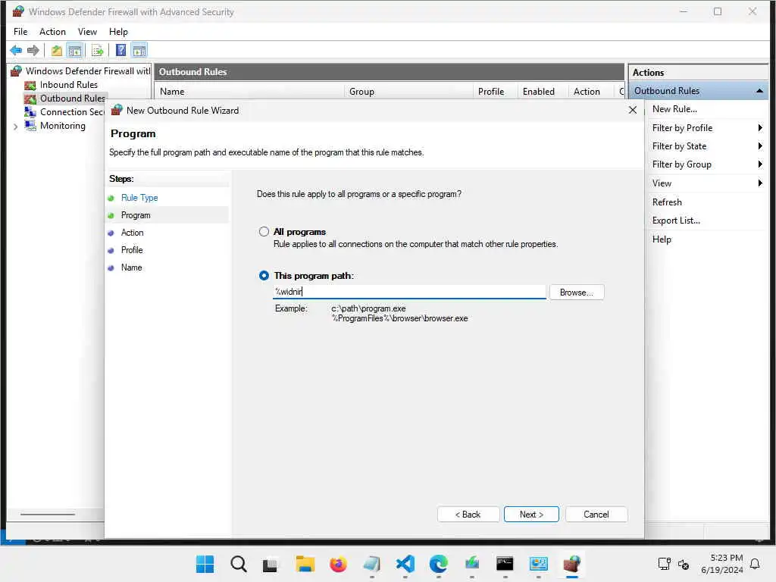The width and height of the screenshot is (776, 582).
Task: Click the Name step in wizard
Action: (x=131, y=268)
